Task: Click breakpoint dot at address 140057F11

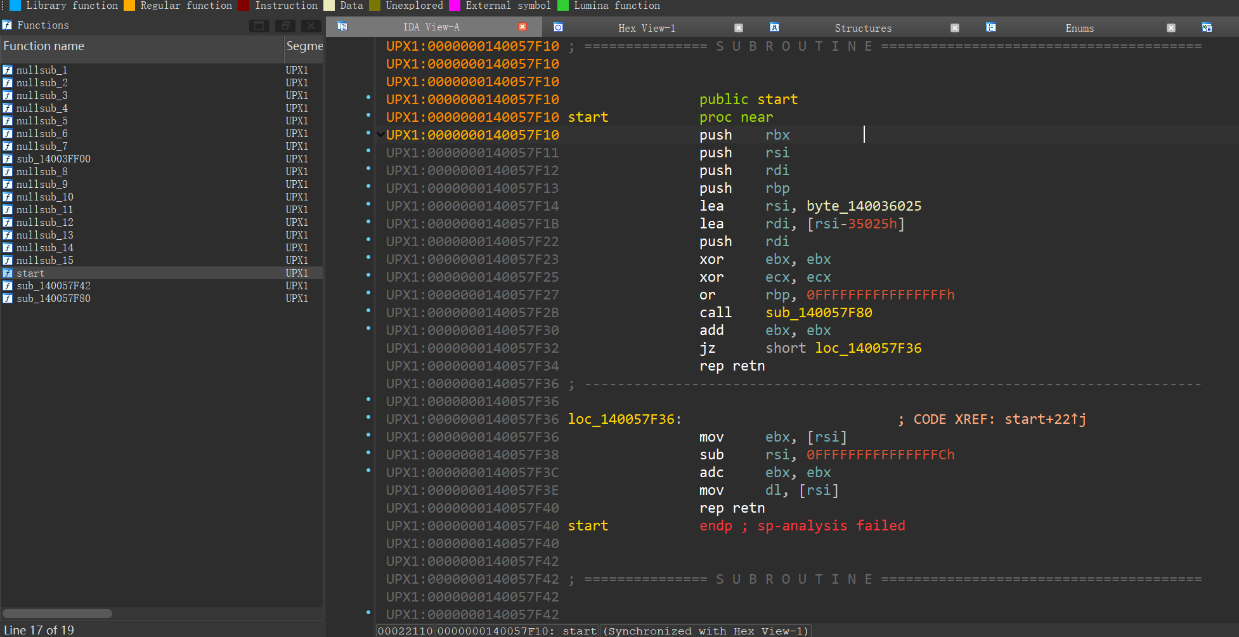Action: pos(368,150)
